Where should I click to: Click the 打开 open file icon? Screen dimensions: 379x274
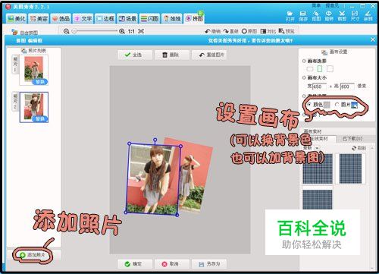coord(290,14)
